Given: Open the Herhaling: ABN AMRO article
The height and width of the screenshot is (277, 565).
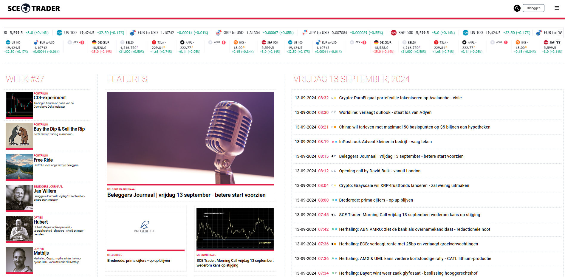Looking at the screenshot, I should coord(415,229).
